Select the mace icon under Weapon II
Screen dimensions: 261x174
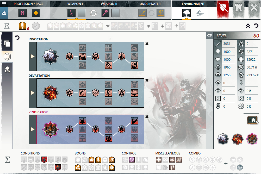pos(105,13)
